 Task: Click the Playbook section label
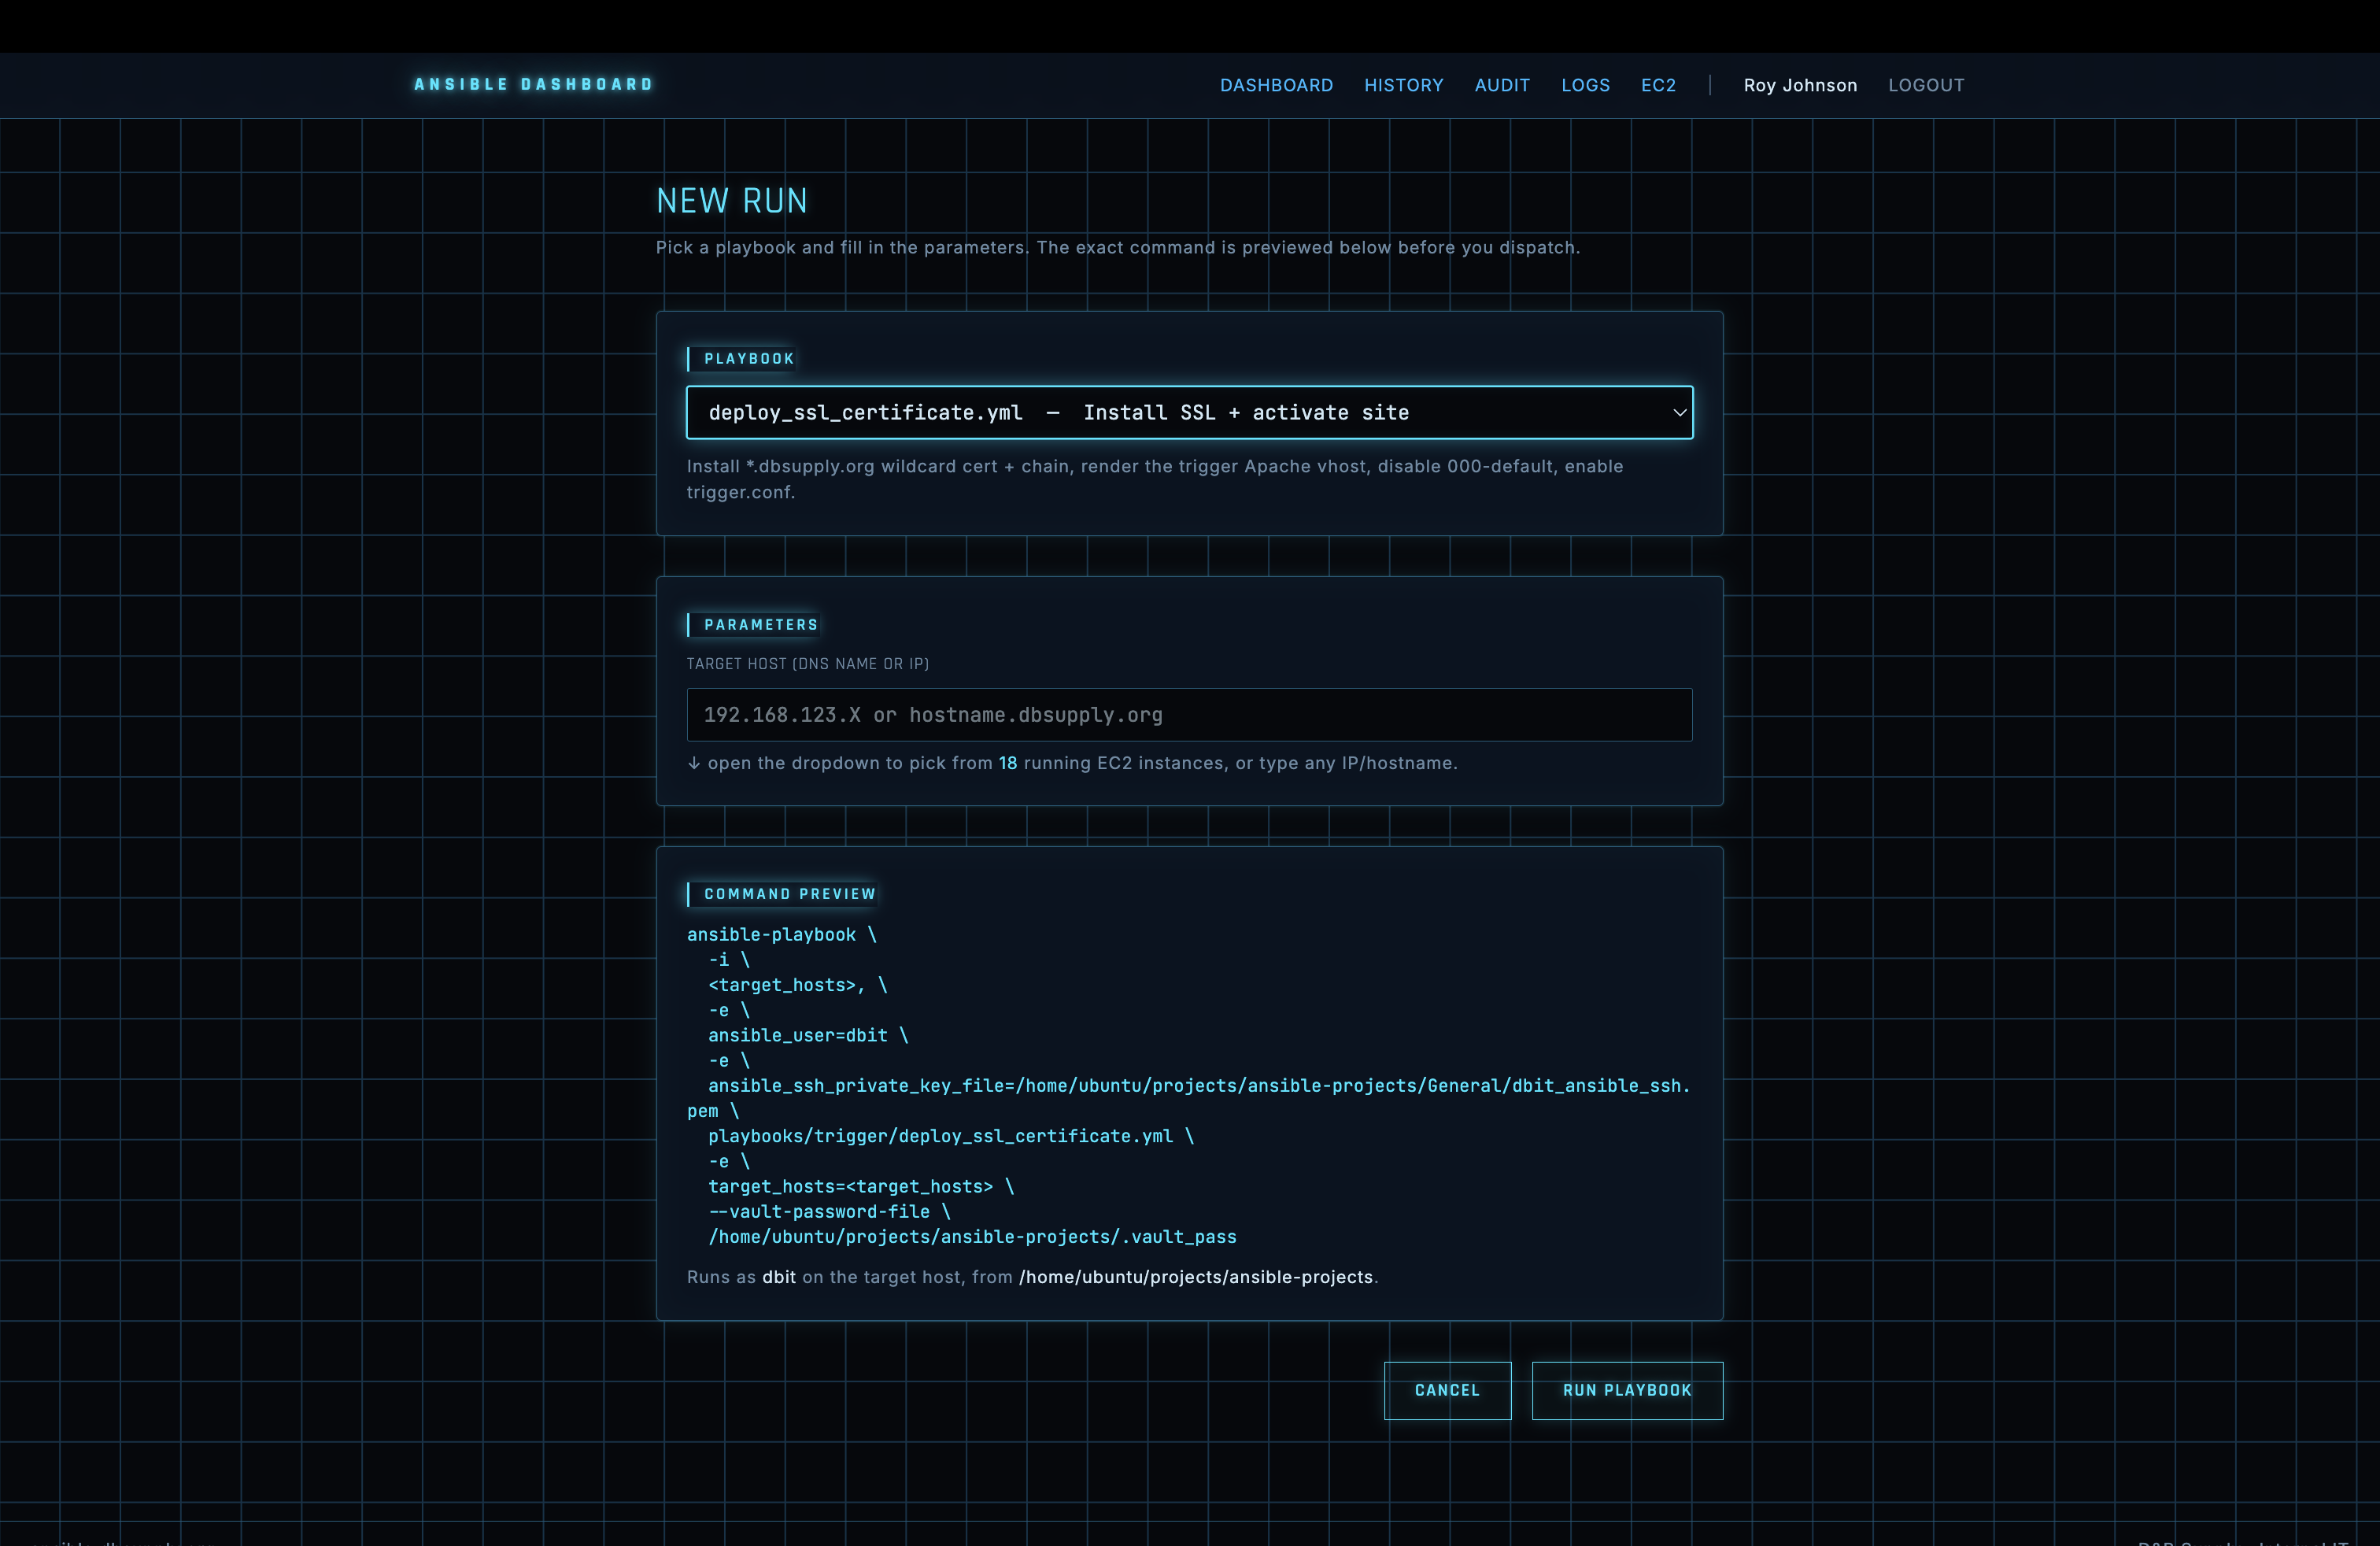coord(748,359)
